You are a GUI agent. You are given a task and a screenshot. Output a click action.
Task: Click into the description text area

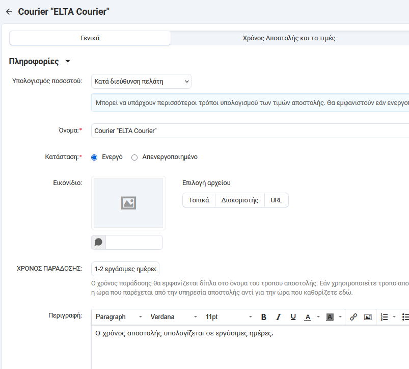250,347
